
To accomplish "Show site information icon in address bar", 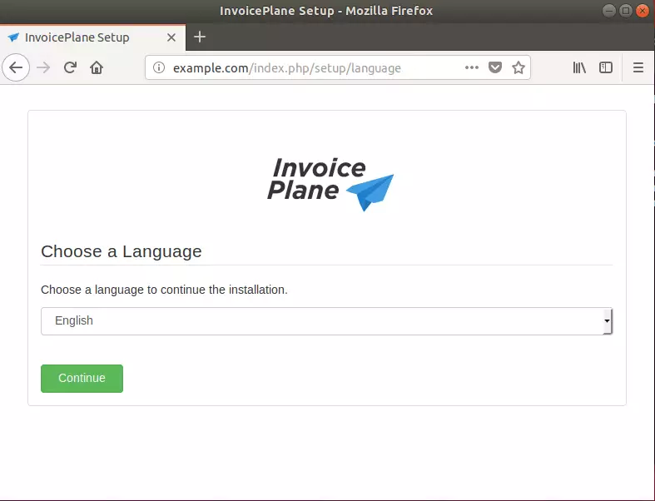I will point(159,67).
